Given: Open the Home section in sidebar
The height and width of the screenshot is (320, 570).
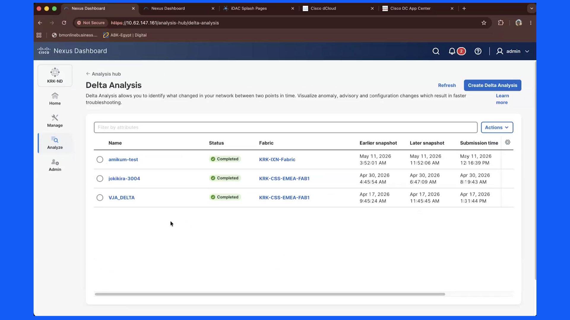Looking at the screenshot, I should coord(55,99).
